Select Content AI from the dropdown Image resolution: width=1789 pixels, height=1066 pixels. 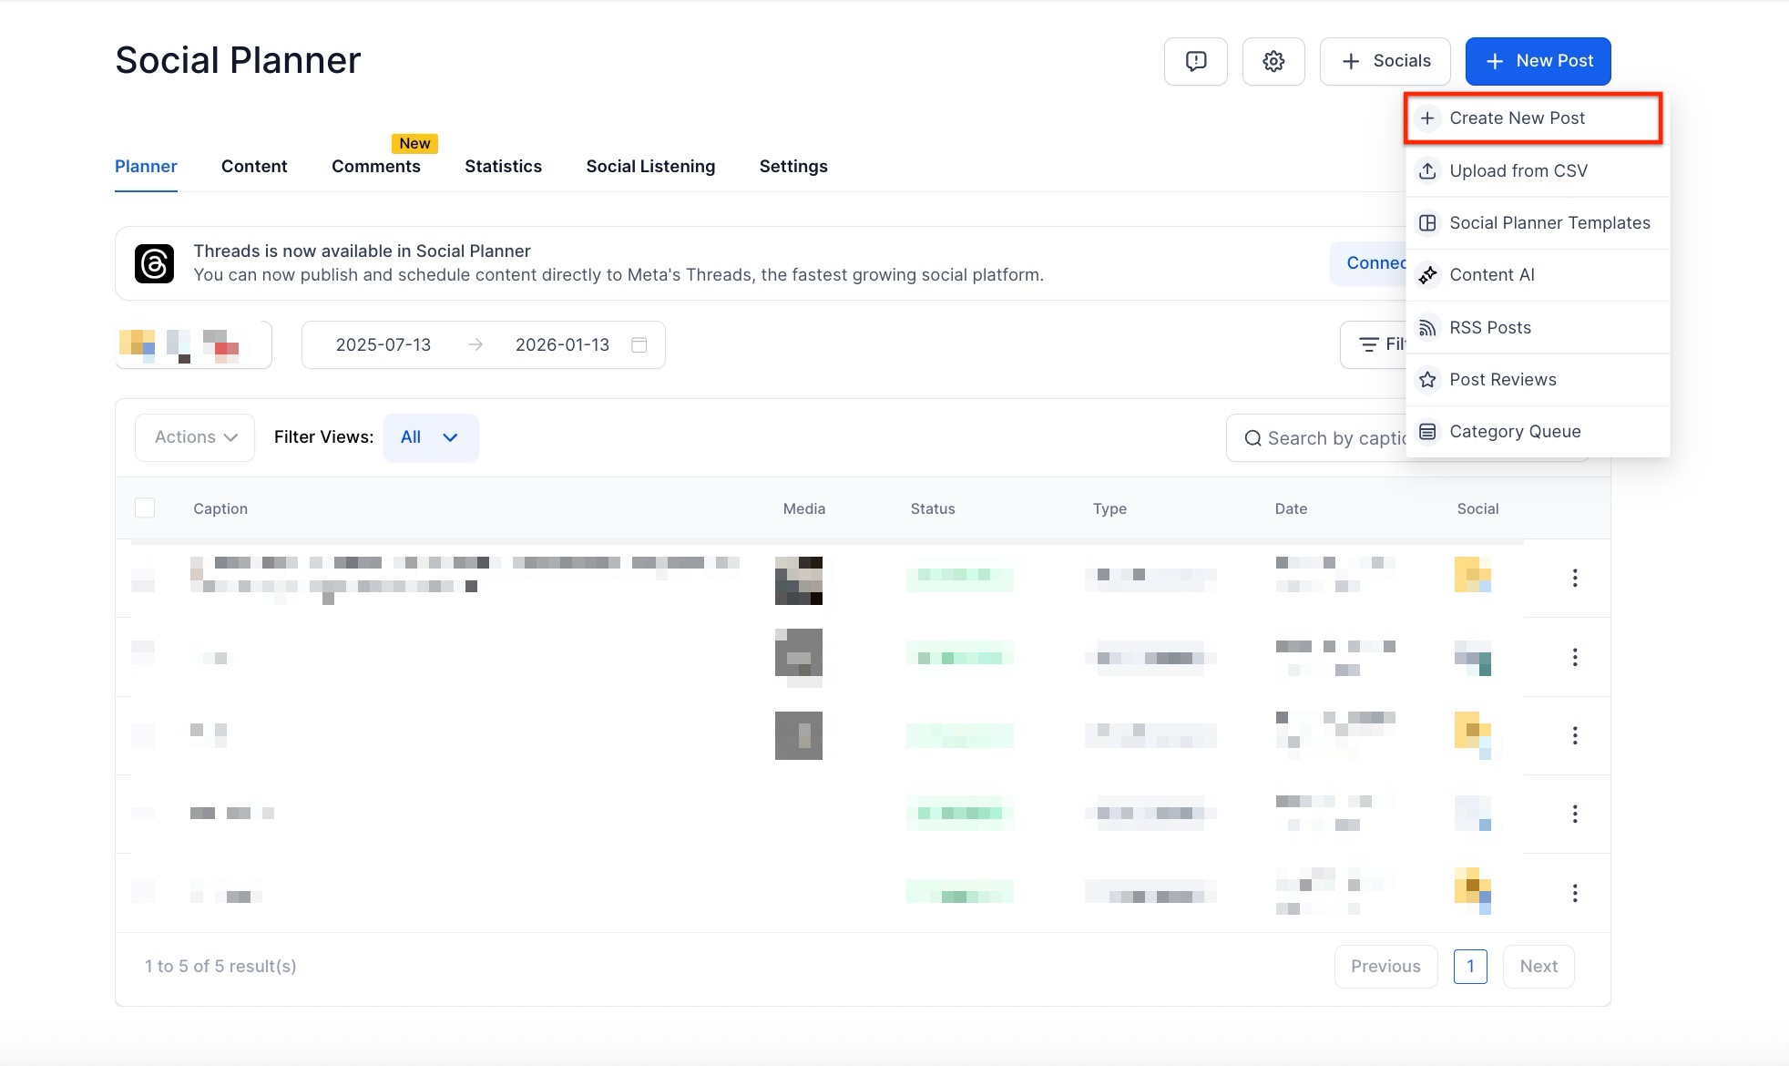pyautogui.click(x=1491, y=274)
